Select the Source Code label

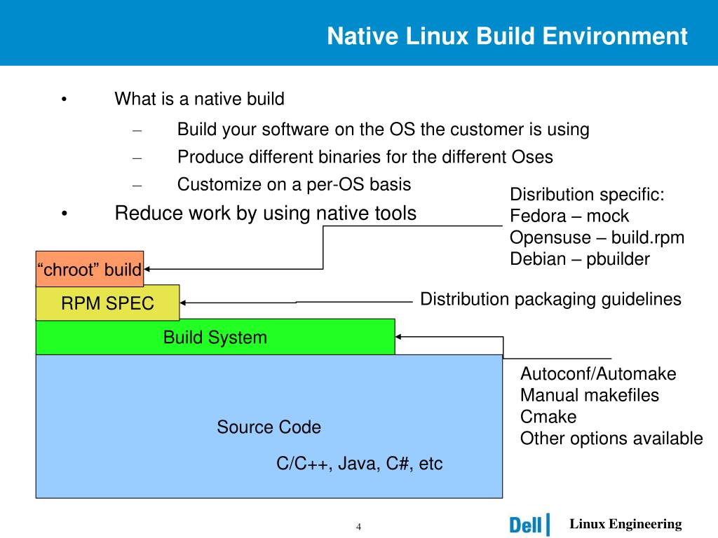pyautogui.click(x=269, y=427)
